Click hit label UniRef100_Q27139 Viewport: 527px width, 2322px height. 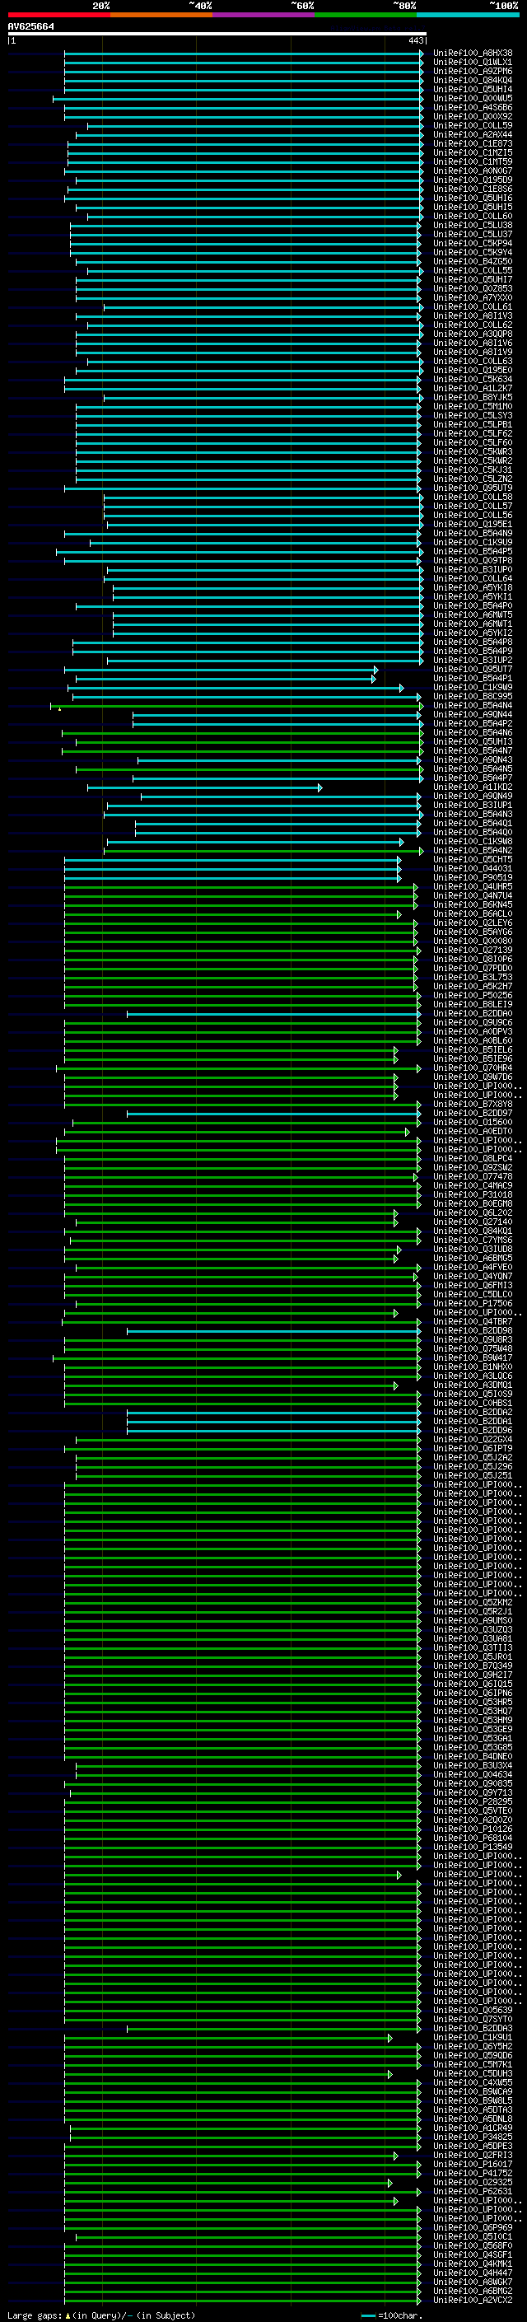pyautogui.click(x=473, y=949)
